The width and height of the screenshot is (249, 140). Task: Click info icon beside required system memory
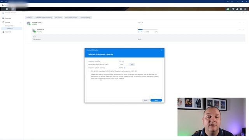point(124,68)
